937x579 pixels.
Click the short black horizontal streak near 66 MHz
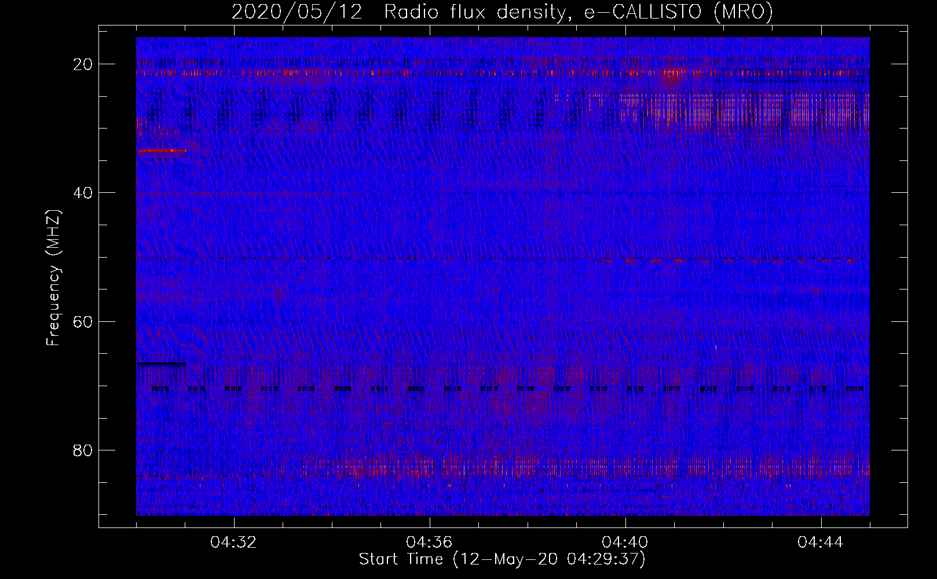pos(162,364)
